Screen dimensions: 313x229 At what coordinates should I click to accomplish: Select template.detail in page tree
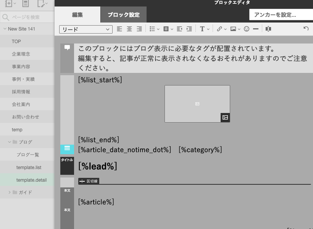[27, 180]
